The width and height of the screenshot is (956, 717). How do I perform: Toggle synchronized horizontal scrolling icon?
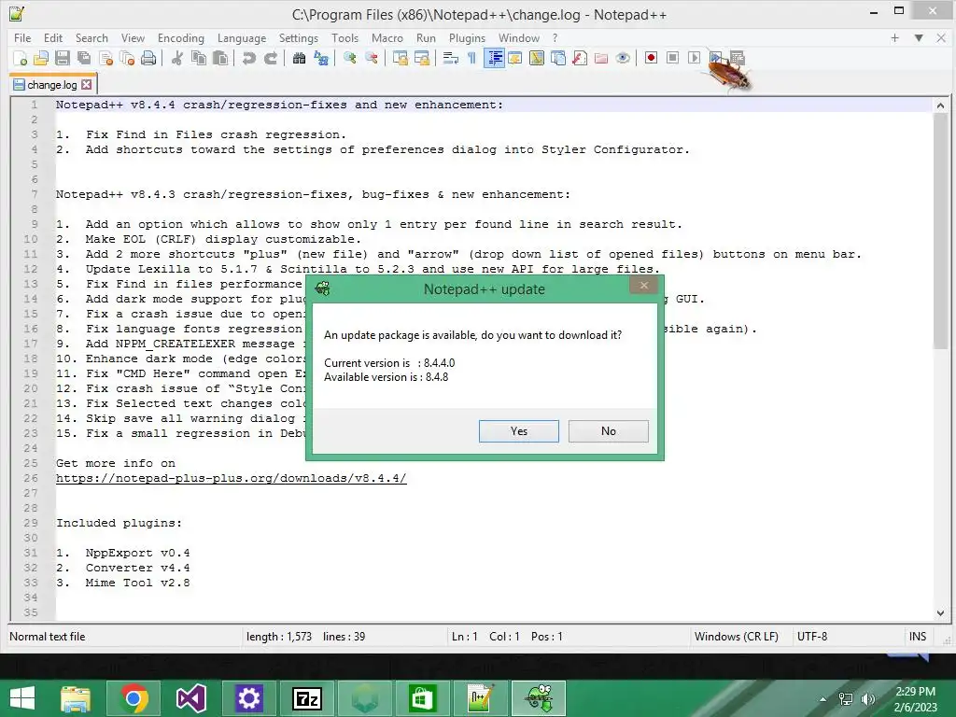[x=421, y=59]
